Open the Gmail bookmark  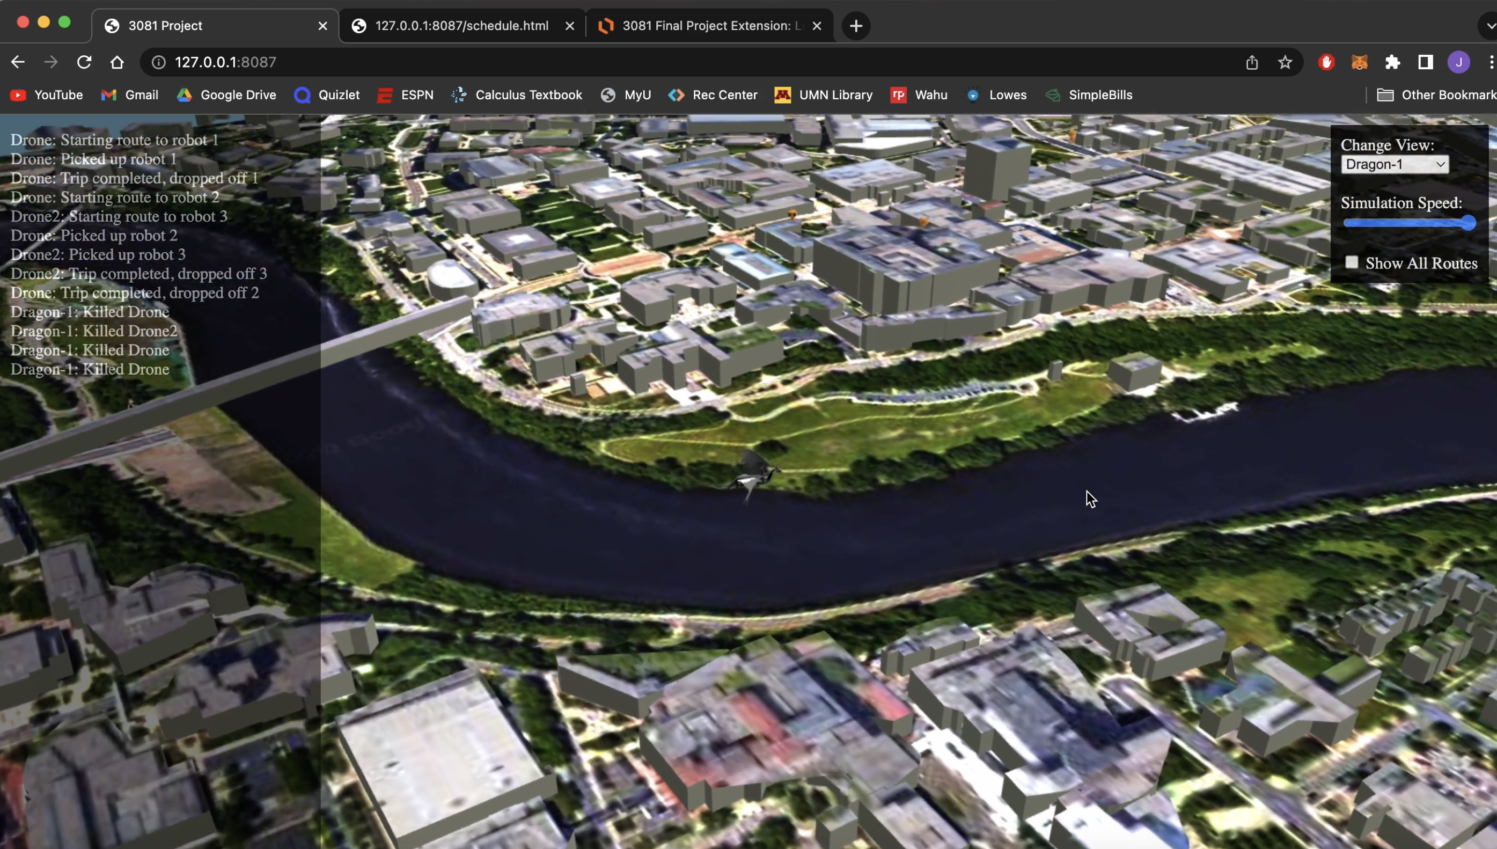[x=129, y=95]
